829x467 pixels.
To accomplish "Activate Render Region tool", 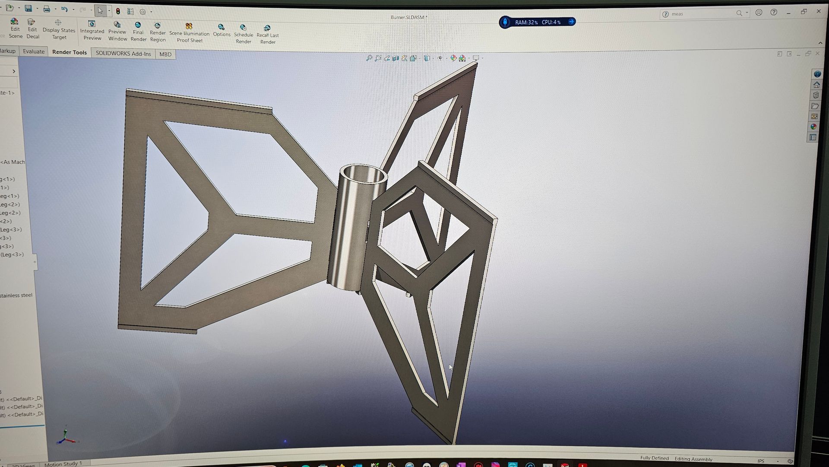I will click(x=158, y=32).
